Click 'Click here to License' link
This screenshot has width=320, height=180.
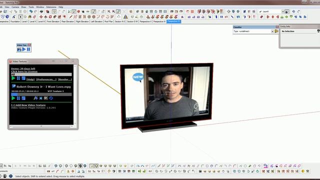click(24, 71)
